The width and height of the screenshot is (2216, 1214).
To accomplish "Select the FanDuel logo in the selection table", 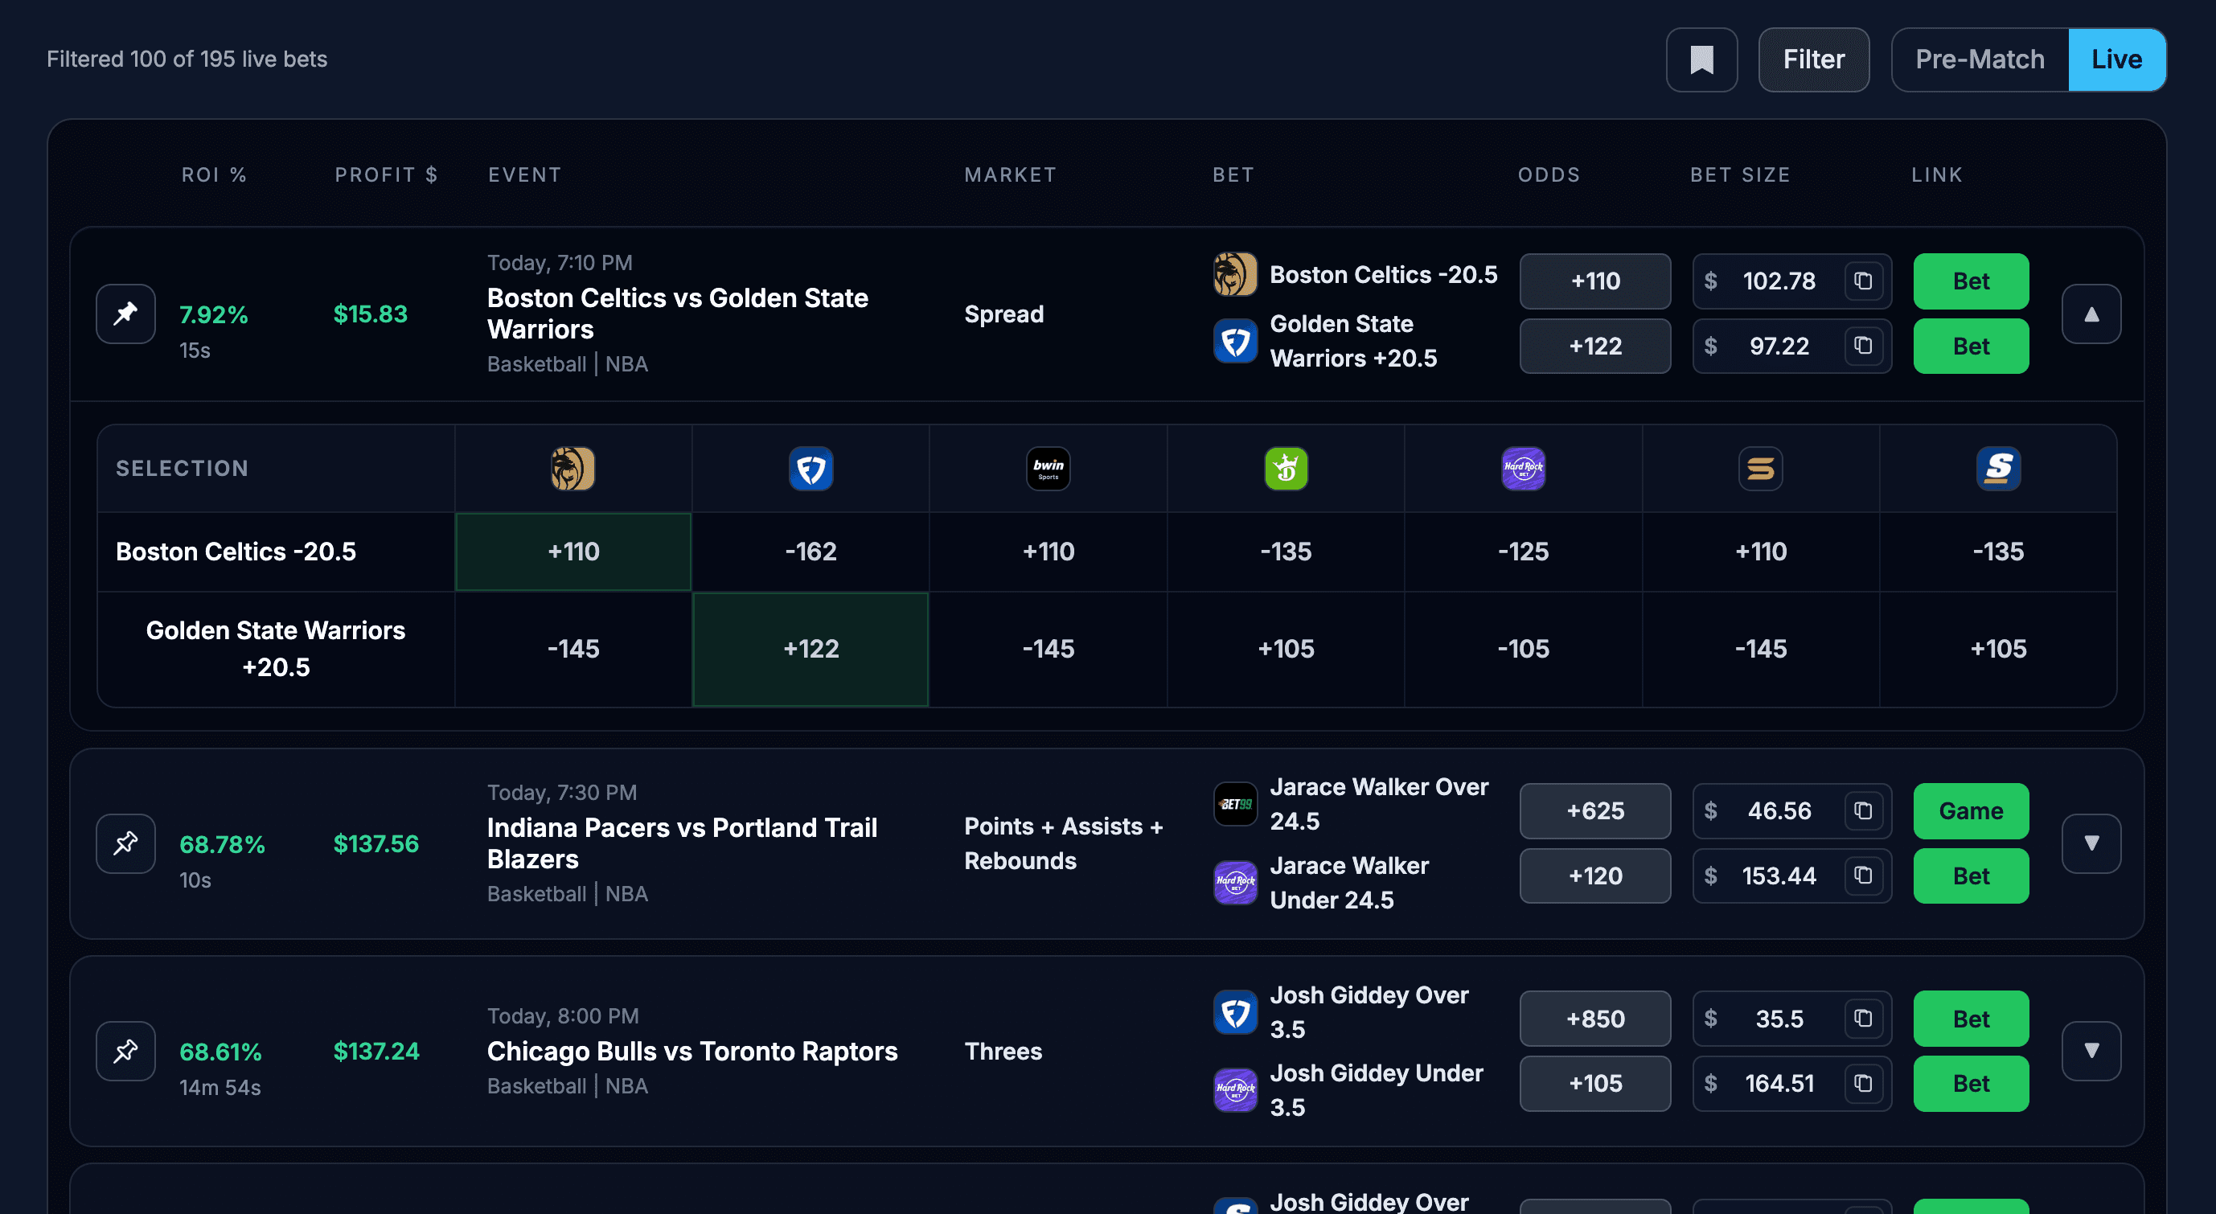I will [810, 468].
